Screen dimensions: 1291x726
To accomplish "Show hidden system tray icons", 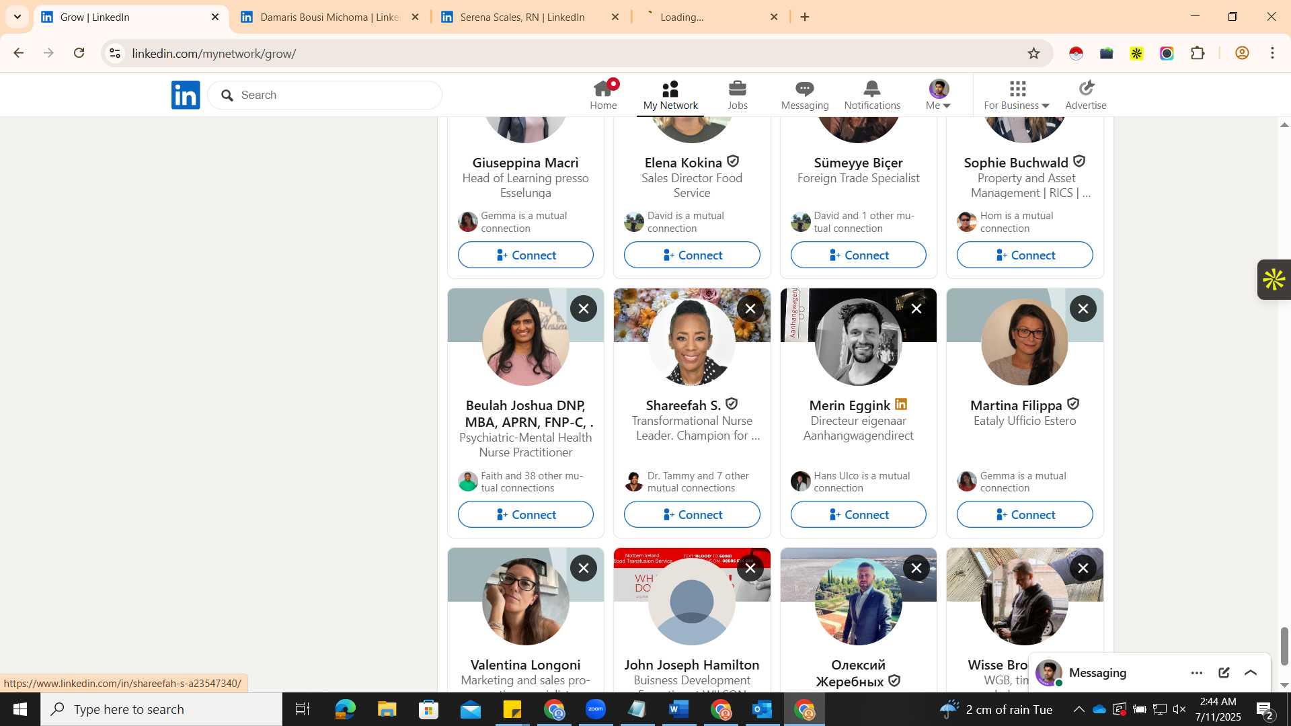I will 1079,709.
